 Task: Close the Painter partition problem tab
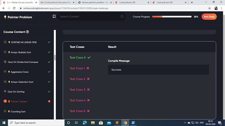[x=111, y=2]
